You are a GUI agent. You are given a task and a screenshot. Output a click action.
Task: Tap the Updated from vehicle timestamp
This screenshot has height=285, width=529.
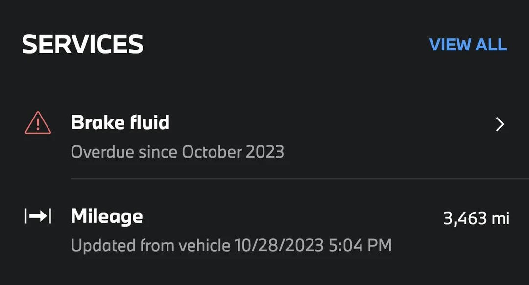point(232,245)
